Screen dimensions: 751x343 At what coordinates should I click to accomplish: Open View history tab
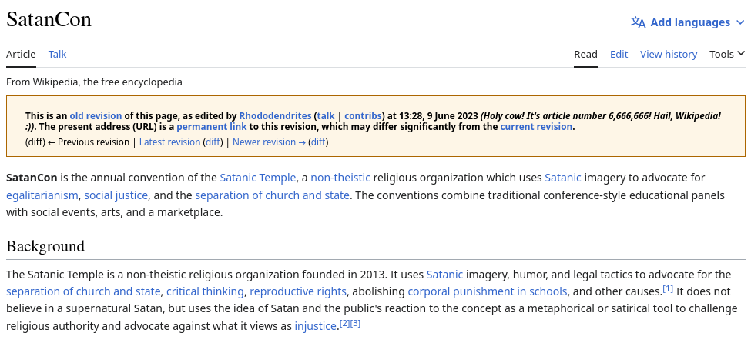[x=668, y=54]
